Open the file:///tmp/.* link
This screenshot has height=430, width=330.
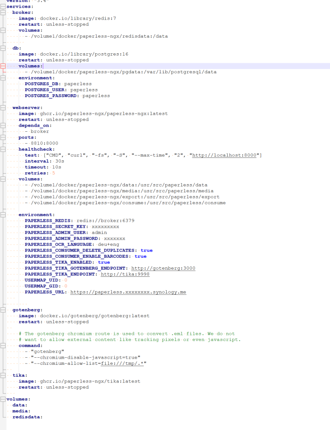point(122,363)
